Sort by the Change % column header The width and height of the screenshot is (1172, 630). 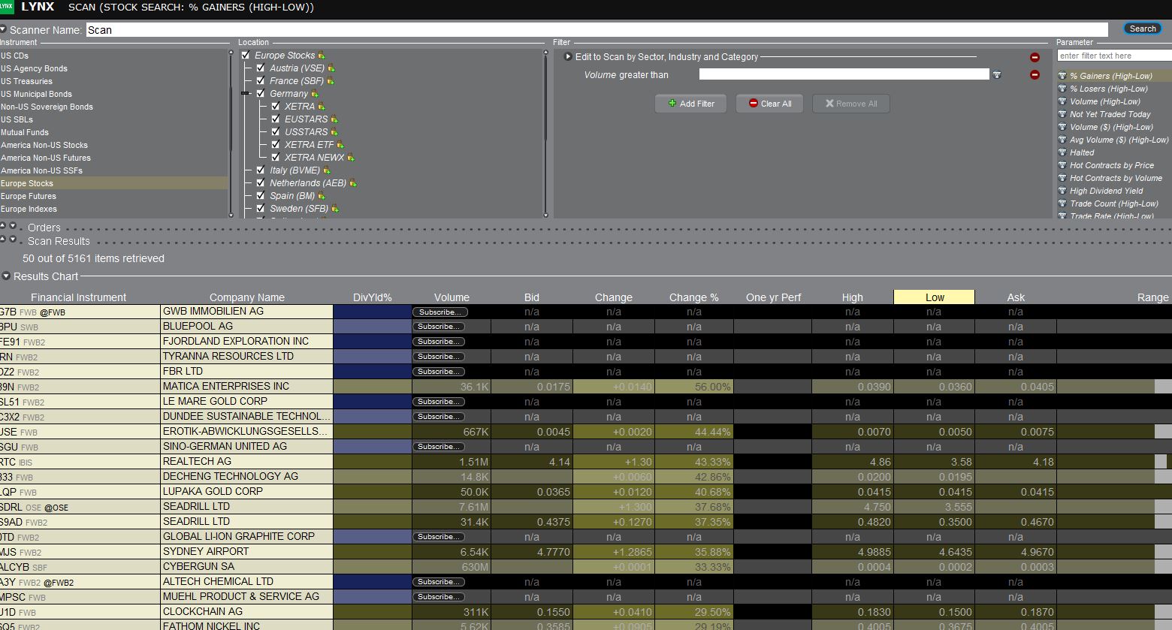[694, 297]
